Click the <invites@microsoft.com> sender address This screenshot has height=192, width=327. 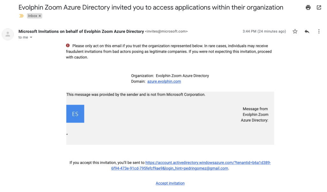(166, 31)
